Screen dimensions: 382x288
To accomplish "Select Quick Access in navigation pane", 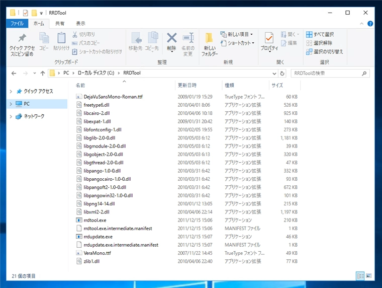I will pyautogui.click(x=38, y=91).
